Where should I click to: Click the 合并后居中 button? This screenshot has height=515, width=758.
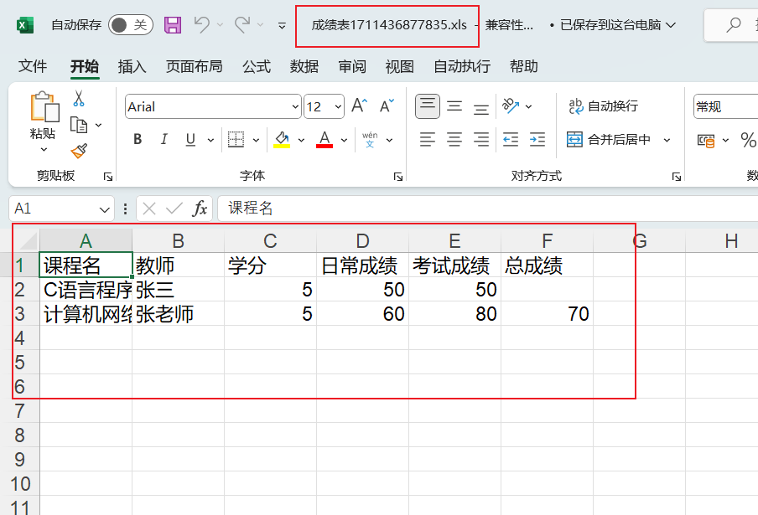610,140
